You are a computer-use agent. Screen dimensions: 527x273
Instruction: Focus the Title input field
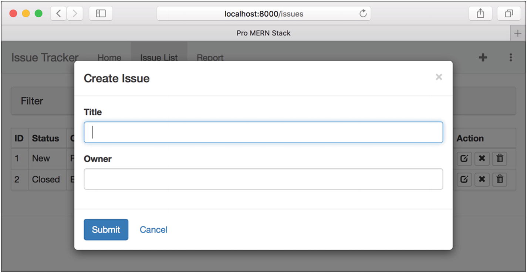pyautogui.click(x=263, y=132)
